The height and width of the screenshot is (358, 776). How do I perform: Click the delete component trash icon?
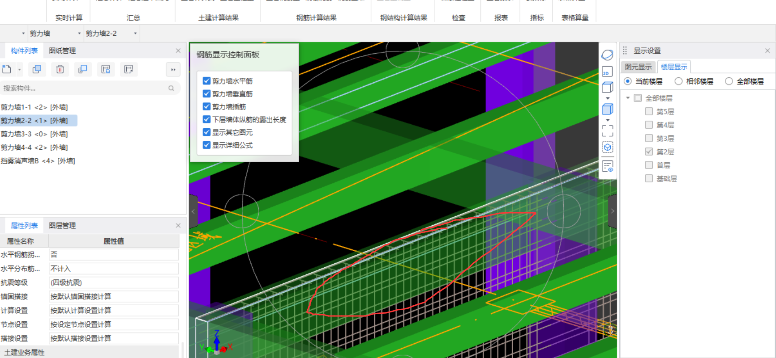pos(60,69)
